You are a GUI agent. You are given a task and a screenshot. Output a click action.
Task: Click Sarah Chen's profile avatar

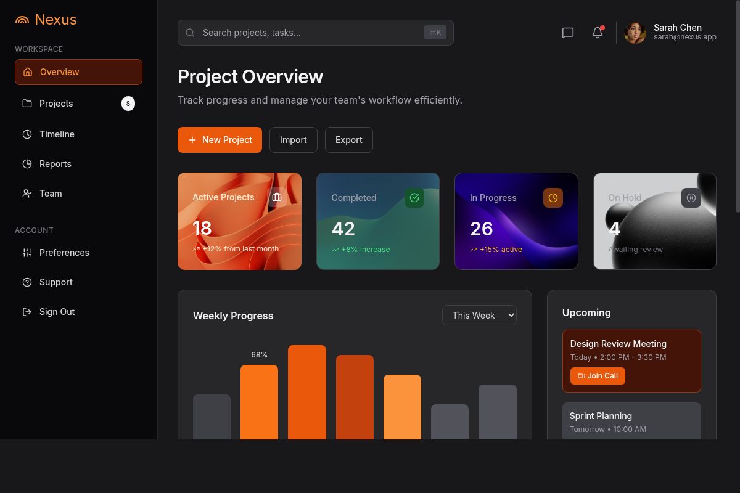[x=635, y=33]
